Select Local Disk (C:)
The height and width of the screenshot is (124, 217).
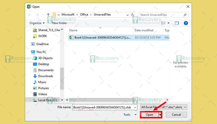click(45, 100)
